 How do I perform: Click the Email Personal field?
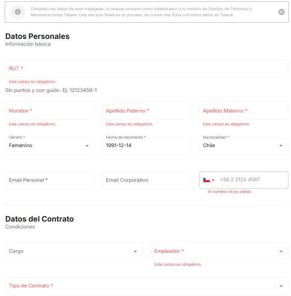50,180
